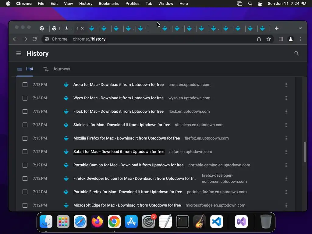The image size is (312, 234).
Task: Open more actions for Stainless entry
Action: 286,125
